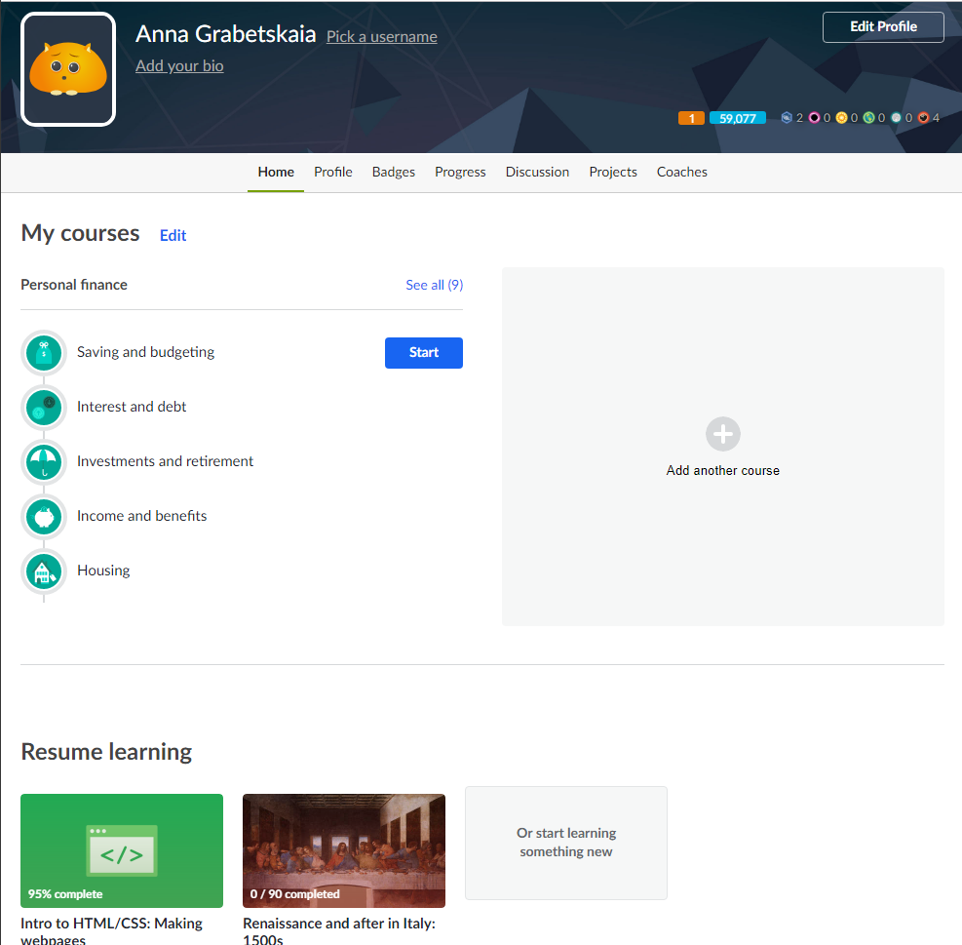Open the Interest and debt unit icon
Viewport: 962px width, 945px height.
coord(44,407)
